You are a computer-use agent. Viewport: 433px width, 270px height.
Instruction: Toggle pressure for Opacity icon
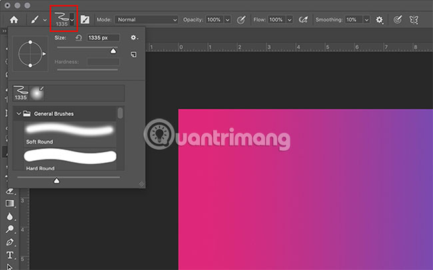point(241,19)
